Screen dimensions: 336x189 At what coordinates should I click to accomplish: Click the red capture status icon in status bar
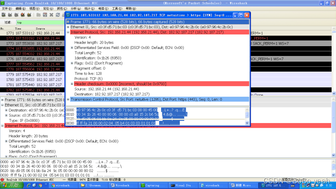[2, 180]
